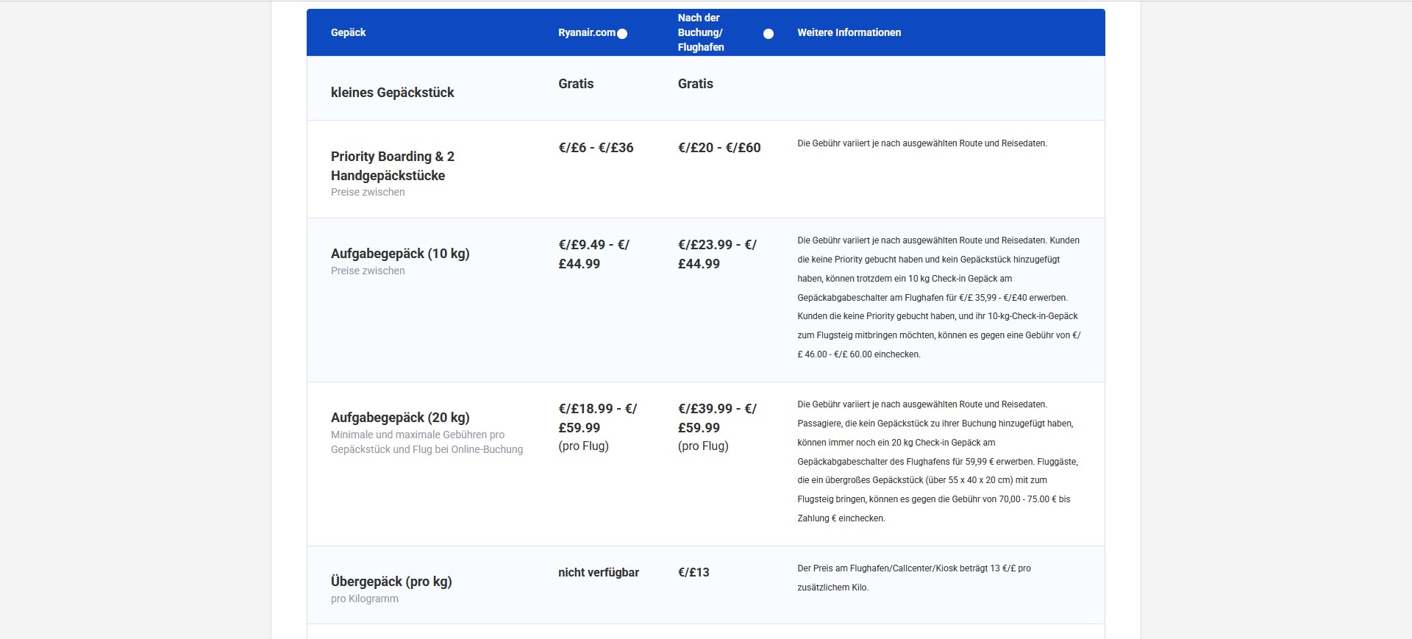Select the Ryanair.com column header text
Viewport: 1412px width, 639px height.
click(x=586, y=32)
